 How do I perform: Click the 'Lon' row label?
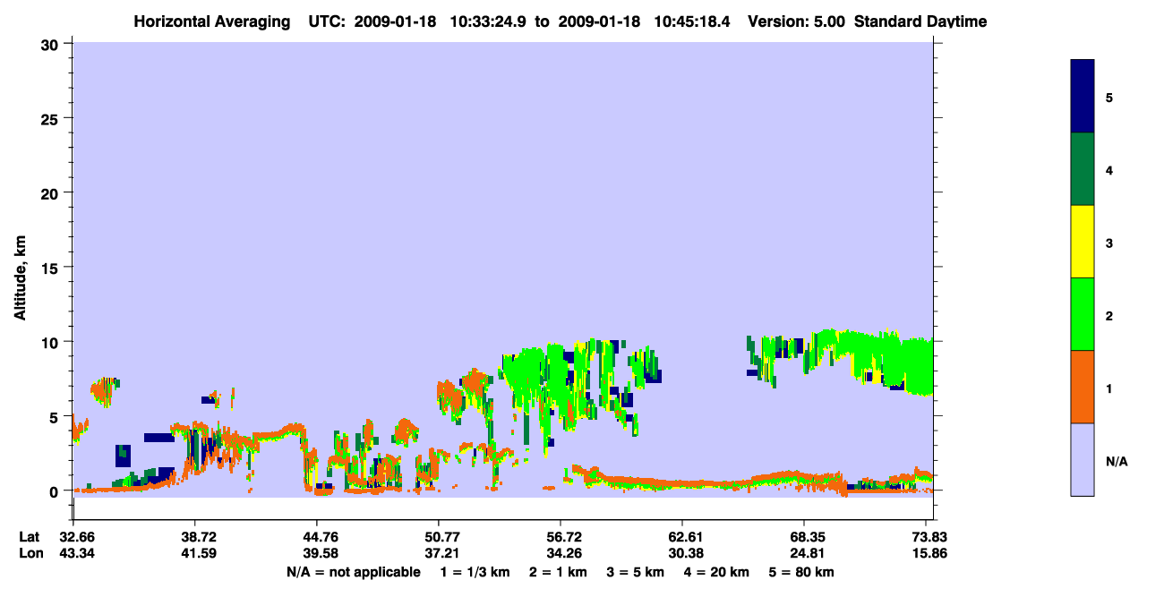(30, 553)
